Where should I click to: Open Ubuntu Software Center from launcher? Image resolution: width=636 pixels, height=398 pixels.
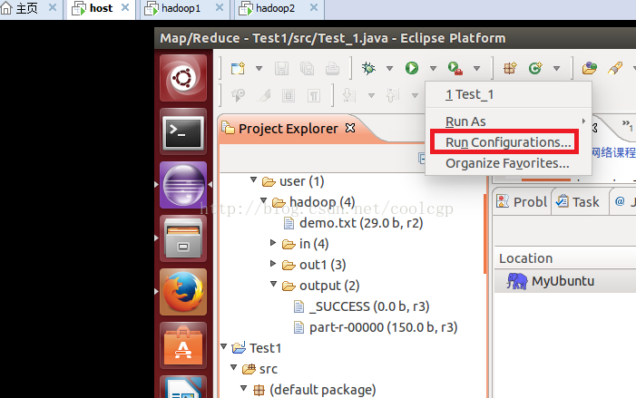pos(183,345)
